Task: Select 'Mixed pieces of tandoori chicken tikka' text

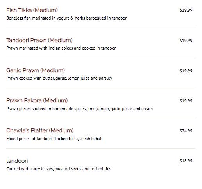Action: [x=54, y=139]
